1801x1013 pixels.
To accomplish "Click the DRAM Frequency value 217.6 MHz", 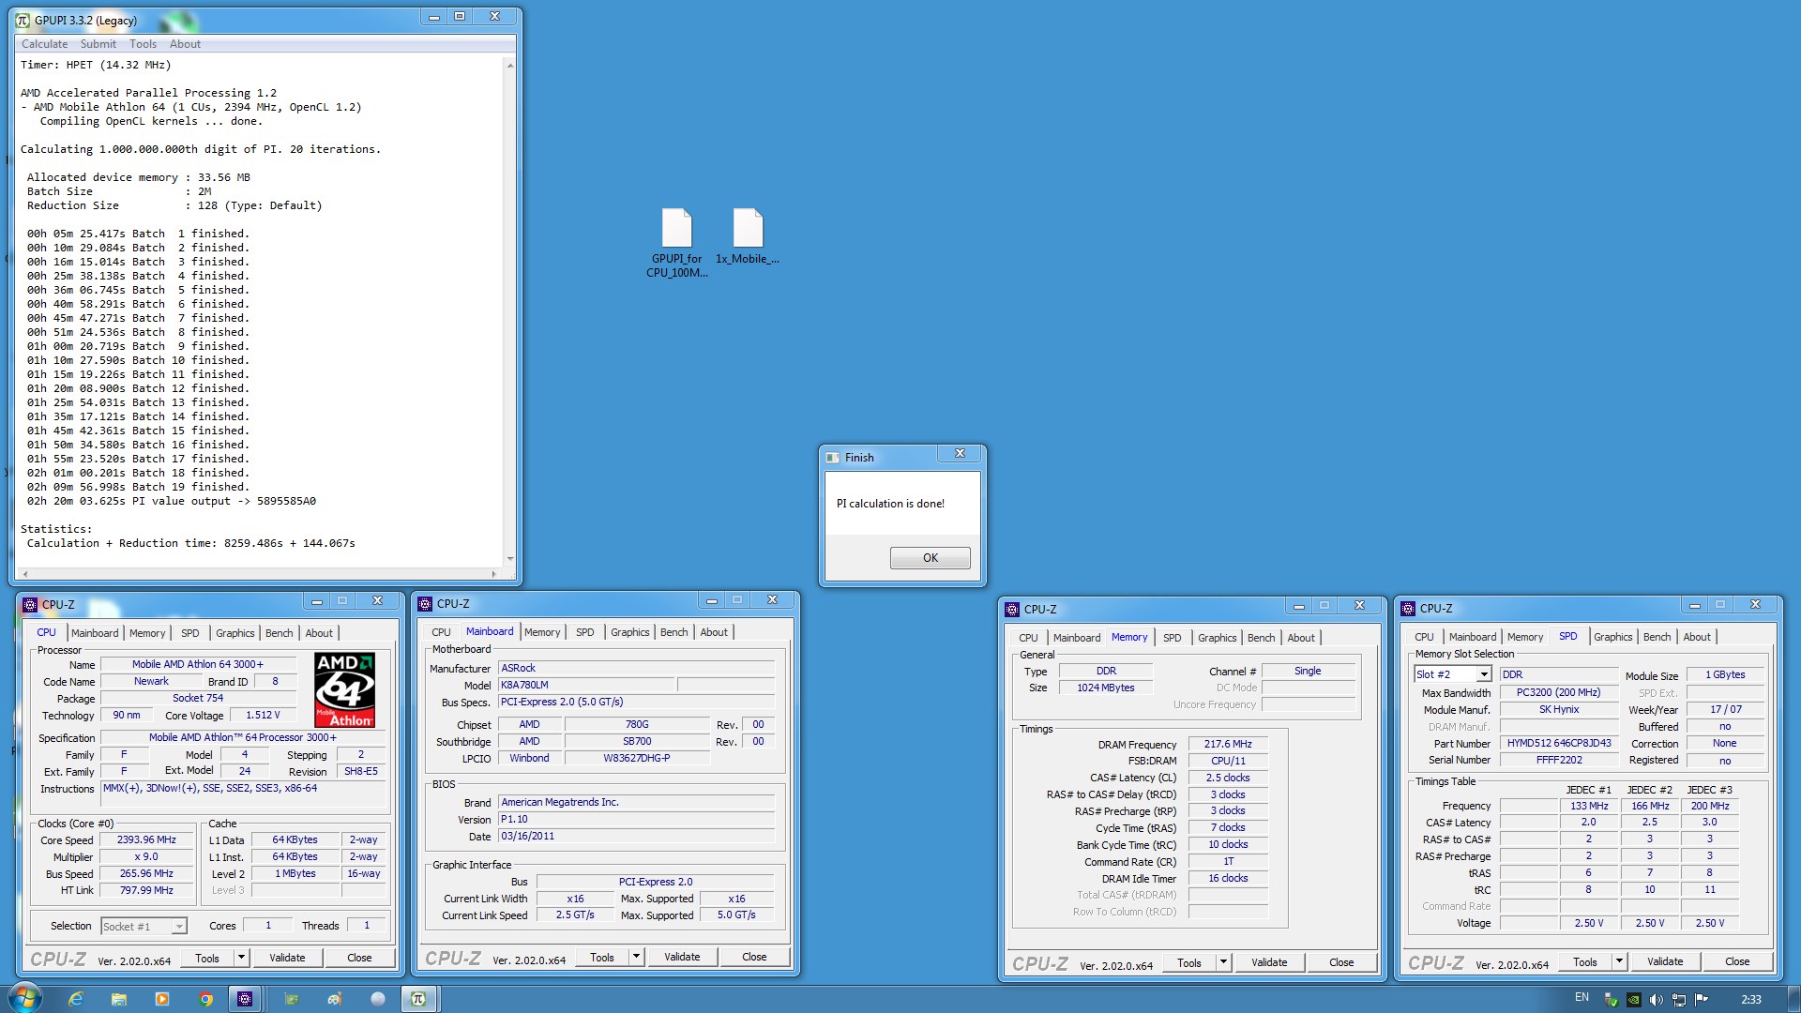I will click(1228, 744).
